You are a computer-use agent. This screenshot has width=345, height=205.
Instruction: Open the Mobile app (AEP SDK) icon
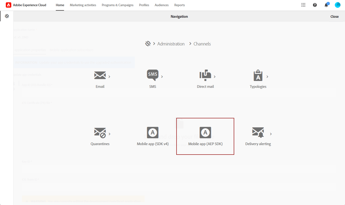pos(205,132)
